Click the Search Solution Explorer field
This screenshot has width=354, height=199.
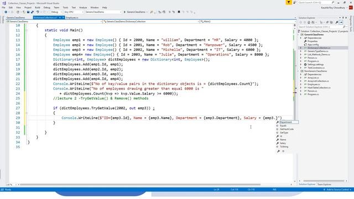tap(322, 27)
